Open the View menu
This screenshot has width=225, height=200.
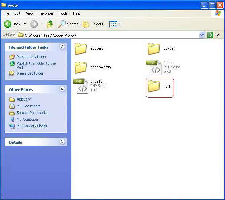(x=30, y=13)
